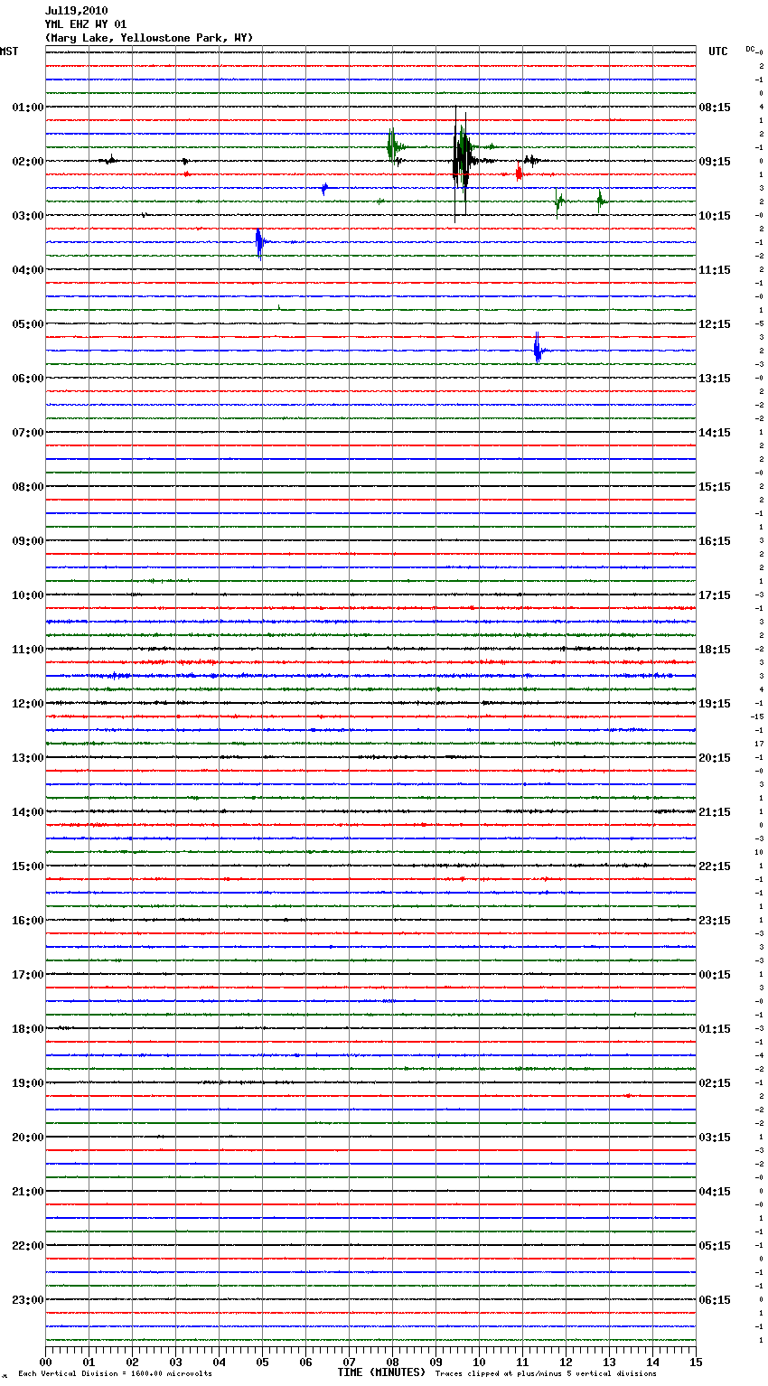The image size is (768, 1386).
Task: Select the 10:00 MST time label
Action: [x=28, y=595]
